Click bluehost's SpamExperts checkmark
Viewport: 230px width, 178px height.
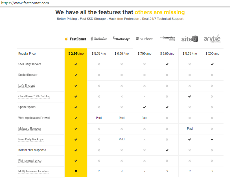pos(144,107)
